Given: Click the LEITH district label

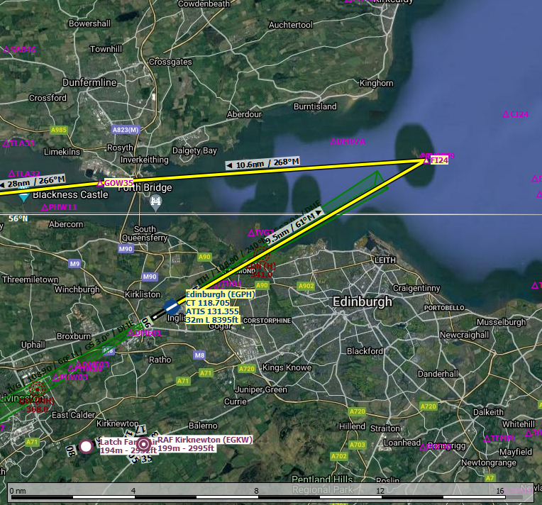Looking at the screenshot, I should (385, 260).
